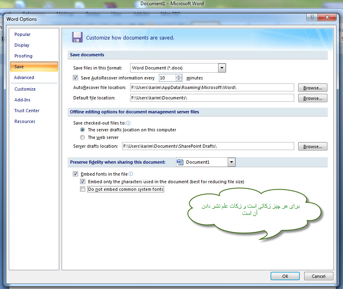Image resolution: width=343 pixels, height=289 pixels.
Task: Browse for Default file location
Action: coord(313,98)
